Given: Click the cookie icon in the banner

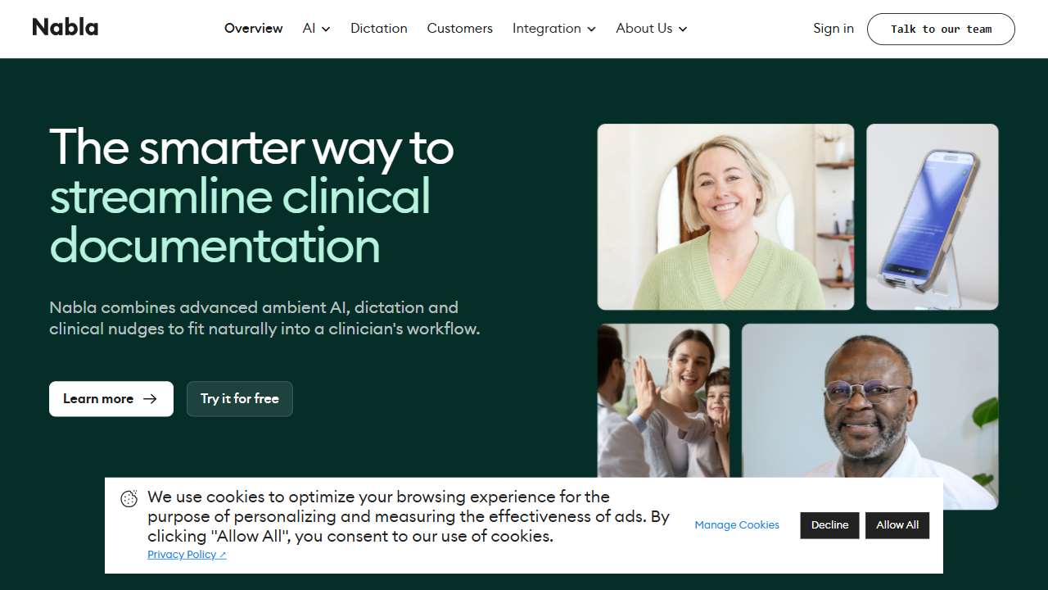Looking at the screenshot, I should pyautogui.click(x=129, y=499).
